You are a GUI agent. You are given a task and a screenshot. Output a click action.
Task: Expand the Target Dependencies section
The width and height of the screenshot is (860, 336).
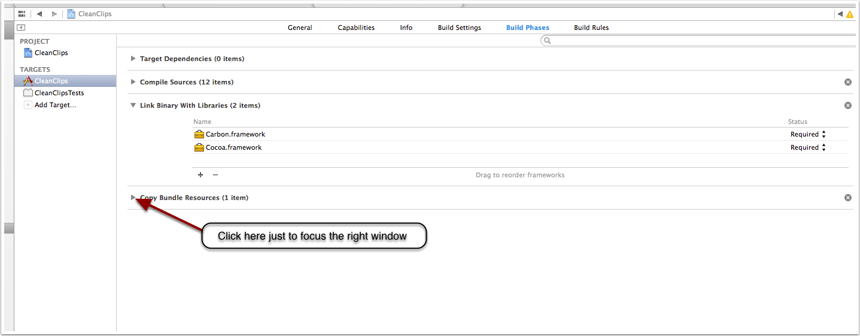click(133, 59)
